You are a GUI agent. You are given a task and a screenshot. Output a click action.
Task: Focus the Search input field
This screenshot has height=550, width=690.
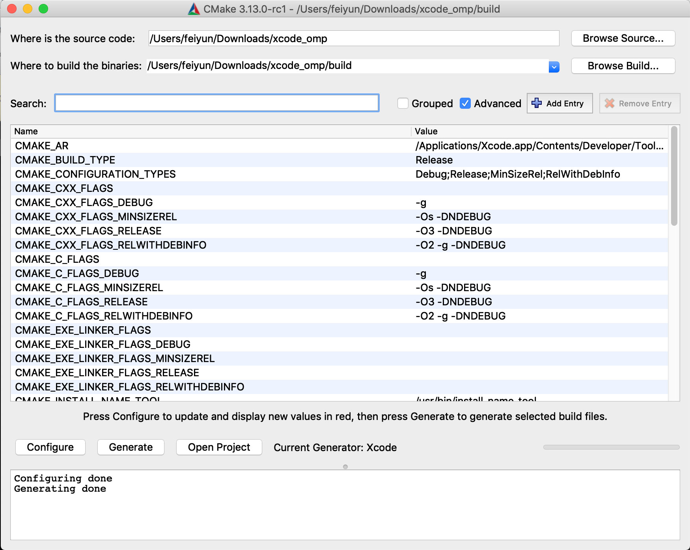click(217, 103)
